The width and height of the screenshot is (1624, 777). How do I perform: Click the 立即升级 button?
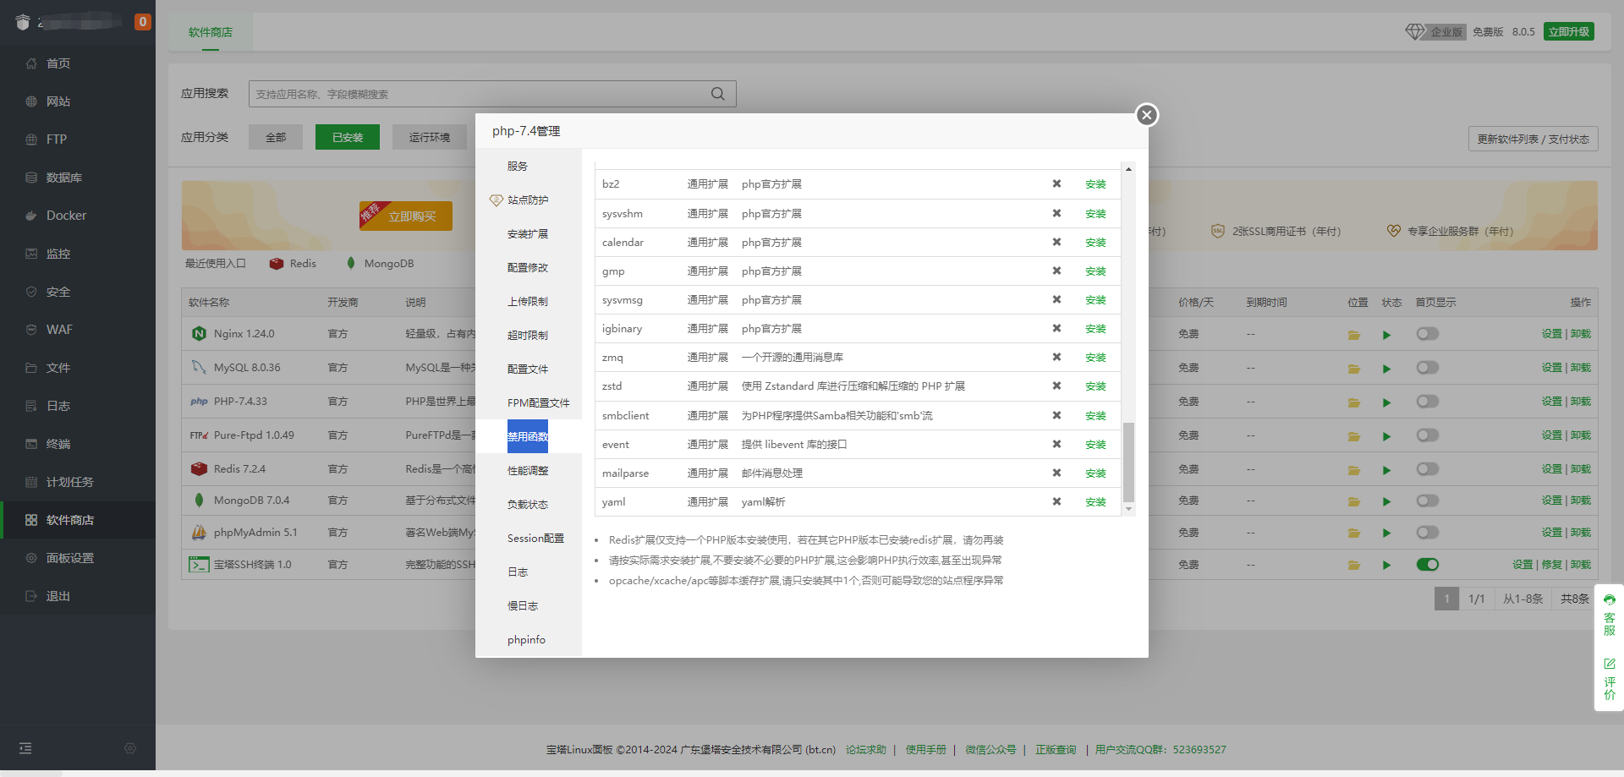point(1569,32)
